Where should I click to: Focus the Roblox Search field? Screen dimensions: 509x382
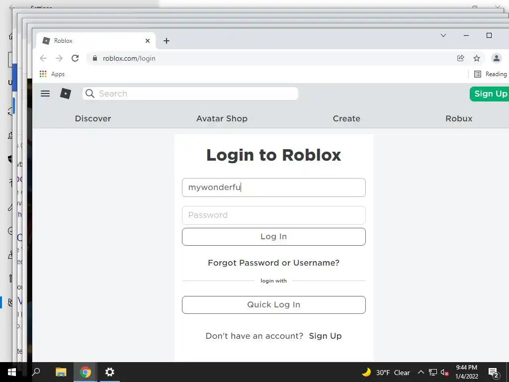190,94
